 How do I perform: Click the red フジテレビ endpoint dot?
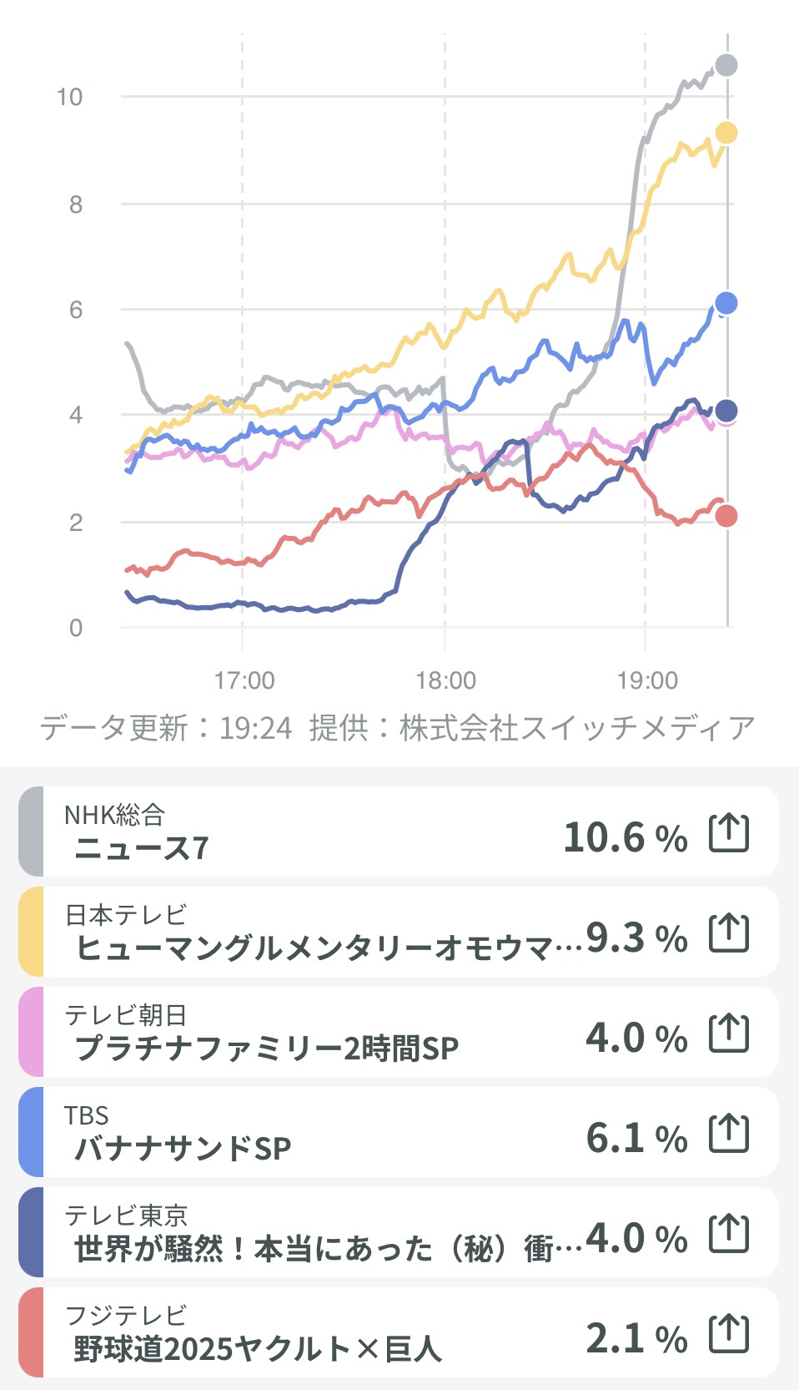click(726, 516)
